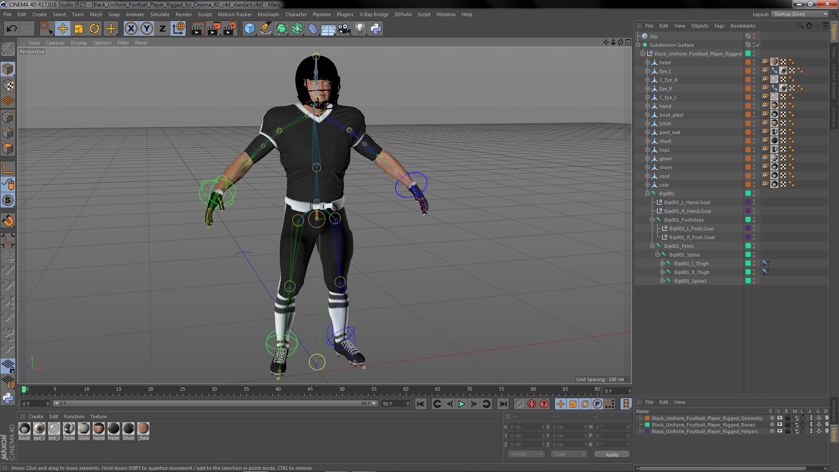Image resolution: width=839 pixels, height=472 pixels.
Task: Click the Undo arrow icon
Action: point(11,29)
